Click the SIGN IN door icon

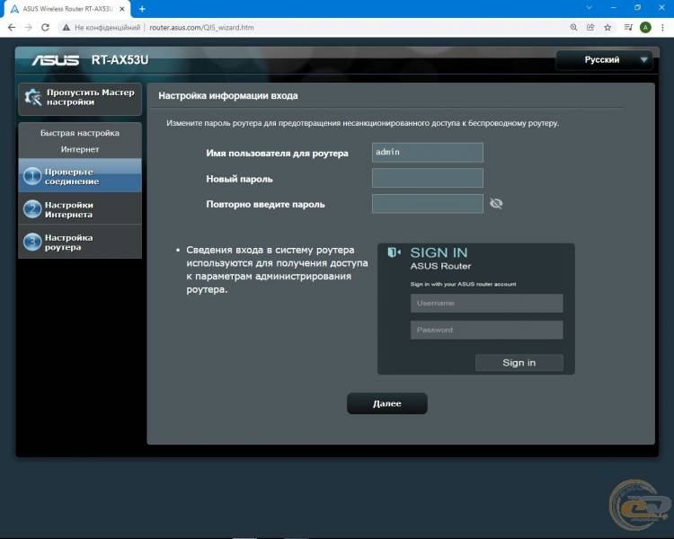pyautogui.click(x=394, y=252)
